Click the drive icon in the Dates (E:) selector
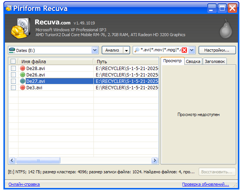This screenshot has height=191, width=242. (12, 50)
